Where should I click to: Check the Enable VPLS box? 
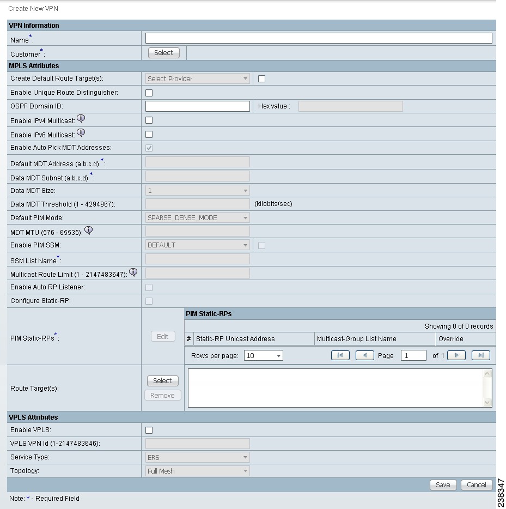(x=149, y=431)
